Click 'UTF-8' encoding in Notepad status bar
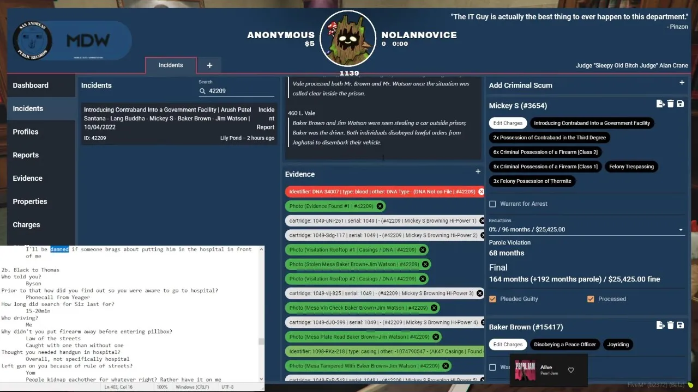Image resolution: width=698 pixels, height=392 pixels. click(x=228, y=387)
